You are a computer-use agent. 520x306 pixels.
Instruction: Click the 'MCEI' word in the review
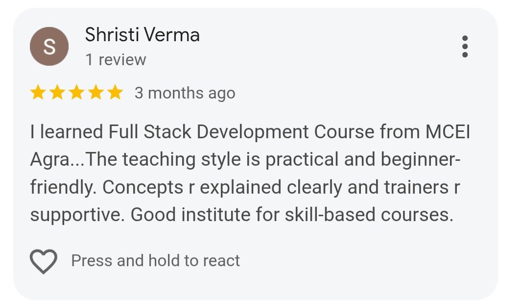click(448, 132)
